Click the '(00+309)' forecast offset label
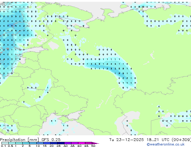Image resolution: width=191 pixels, height=147 pixels. coord(181,140)
